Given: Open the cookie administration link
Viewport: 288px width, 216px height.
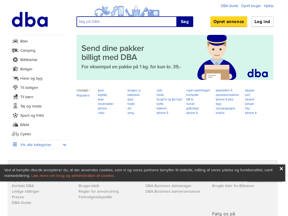Looking at the screenshot, I should click(x=73, y=176).
